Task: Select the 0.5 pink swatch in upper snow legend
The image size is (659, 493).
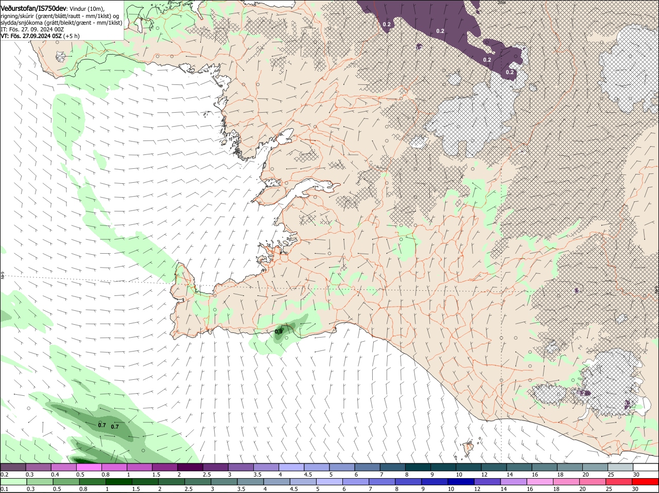Action: 89,467
